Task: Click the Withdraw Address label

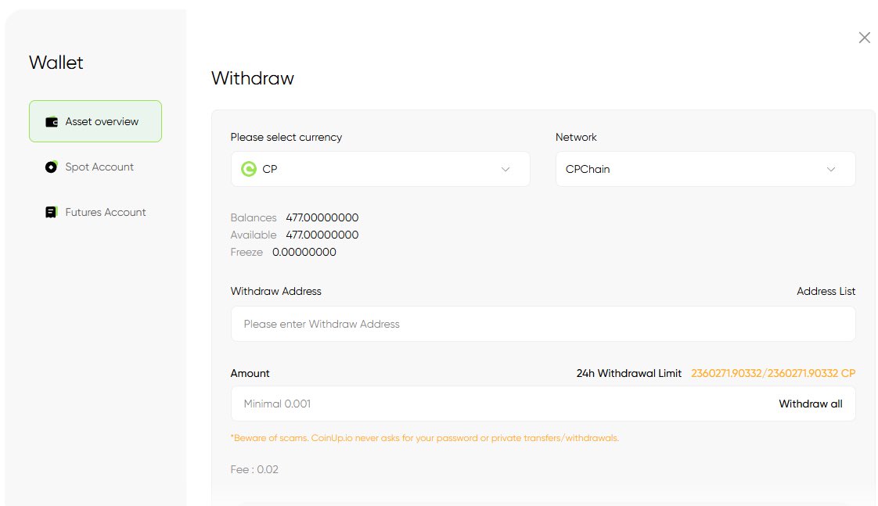Action: (276, 291)
